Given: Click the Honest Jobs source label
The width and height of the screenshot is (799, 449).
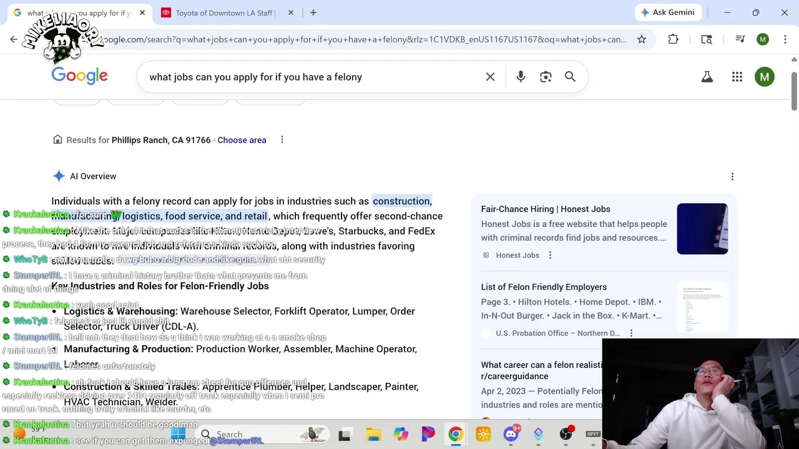Looking at the screenshot, I should pyautogui.click(x=517, y=255).
